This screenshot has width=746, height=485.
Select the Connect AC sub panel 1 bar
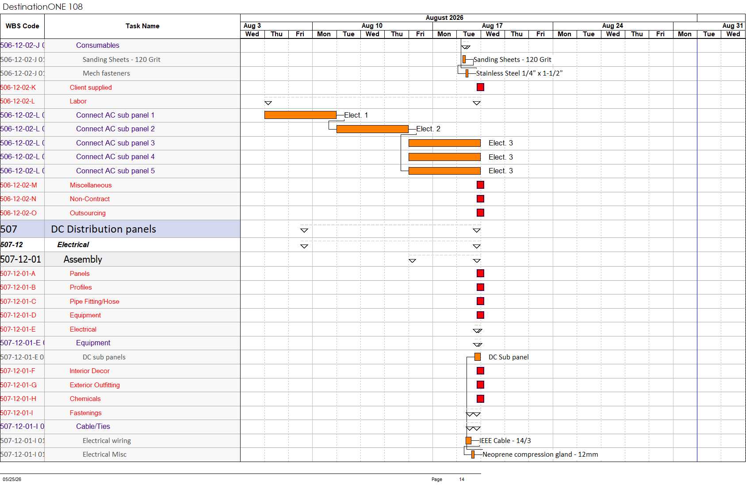300,115
